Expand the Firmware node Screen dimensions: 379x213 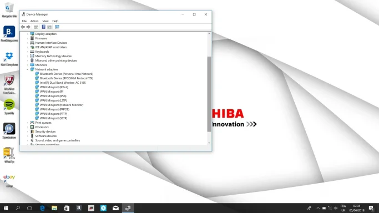click(x=28, y=38)
